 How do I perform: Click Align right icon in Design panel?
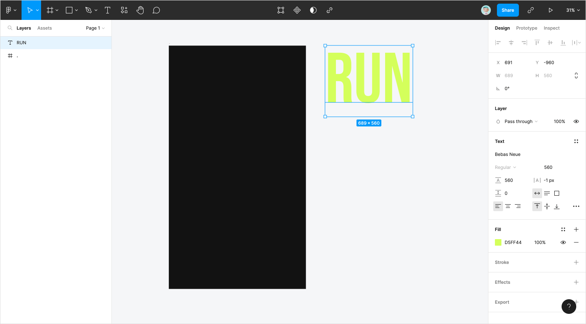click(524, 43)
